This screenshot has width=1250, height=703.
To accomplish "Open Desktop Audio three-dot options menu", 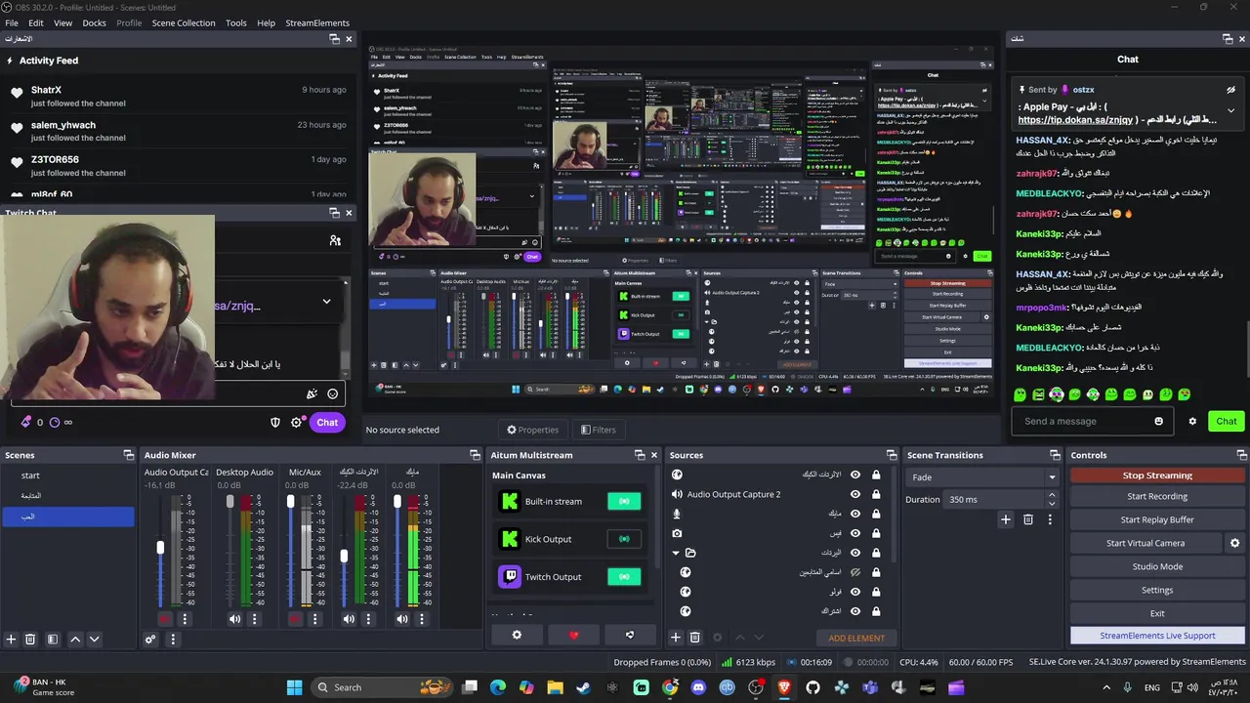I will (x=255, y=619).
